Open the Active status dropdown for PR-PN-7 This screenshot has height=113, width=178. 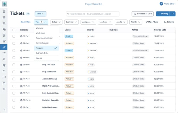[x=69, y=79]
